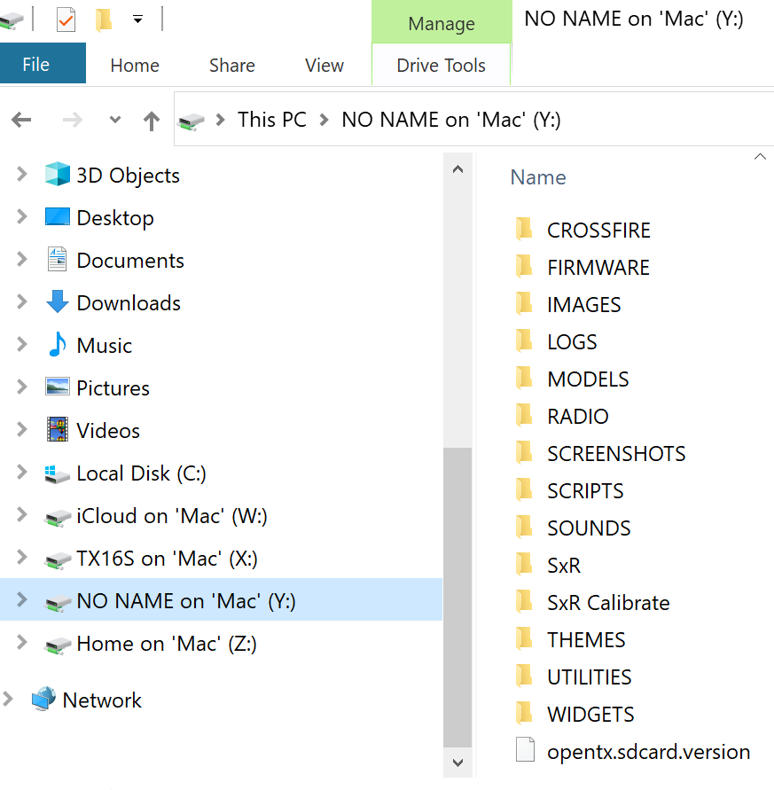Viewport: 774px width, 790px height.
Task: Open the Network icon in the sidebar
Action: click(101, 700)
